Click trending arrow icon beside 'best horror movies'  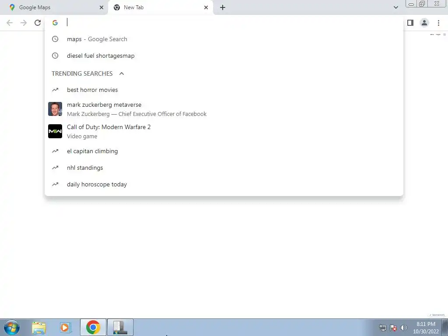55,90
